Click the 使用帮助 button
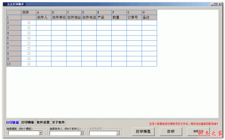The height and width of the screenshot is (140, 225). click(x=198, y=131)
